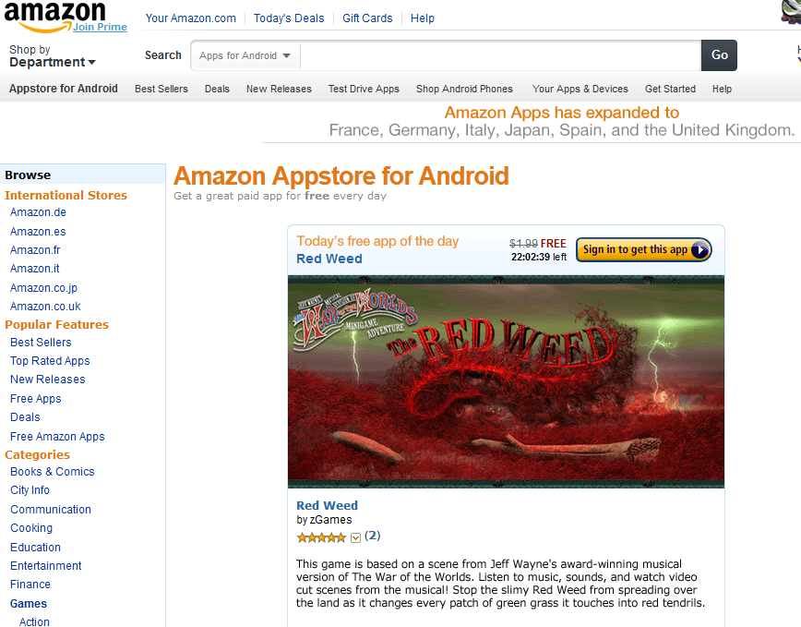Viewport: 801px width, 627px height.
Task: Browse the Books & Comics category
Action: pos(52,472)
